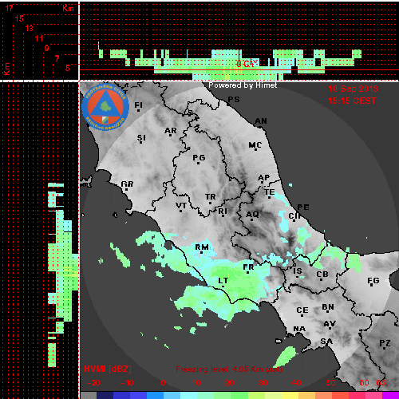
Task: Click the 17 altitude axis label
Action: 10,8
